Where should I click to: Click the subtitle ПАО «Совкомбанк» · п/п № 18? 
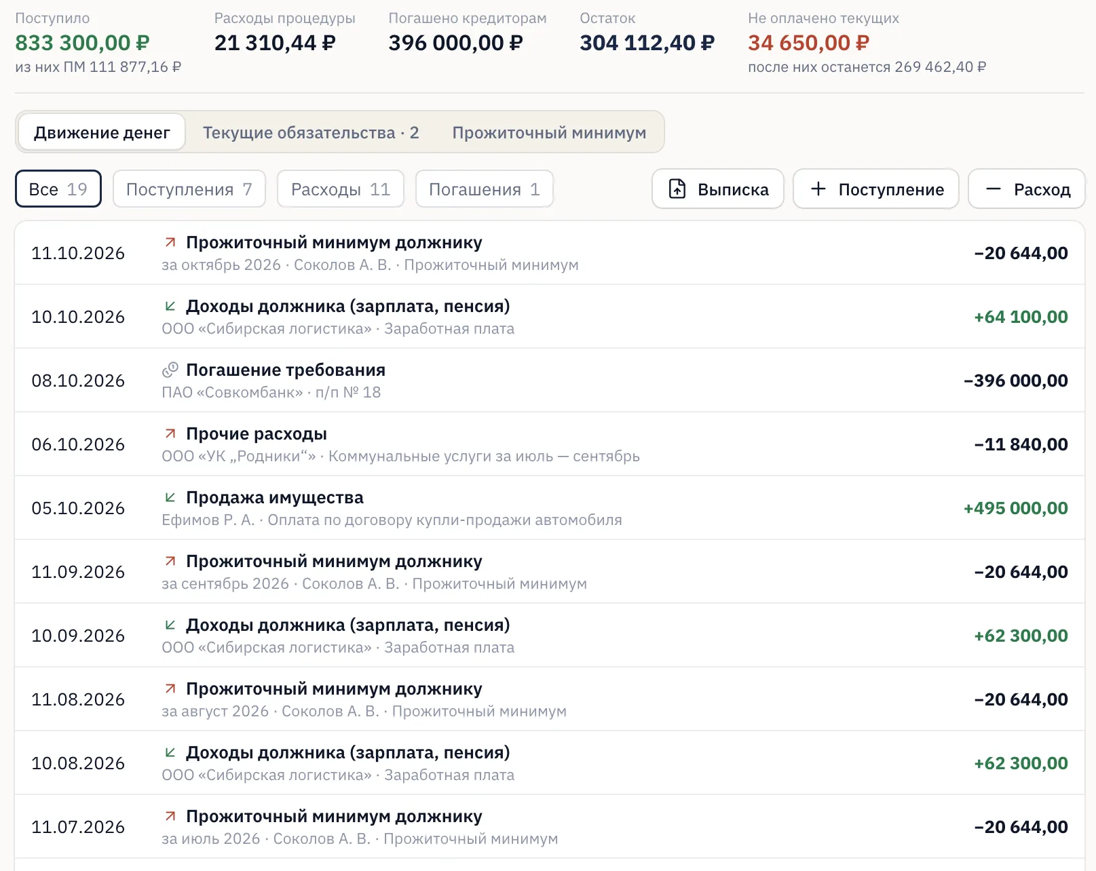[x=271, y=392]
